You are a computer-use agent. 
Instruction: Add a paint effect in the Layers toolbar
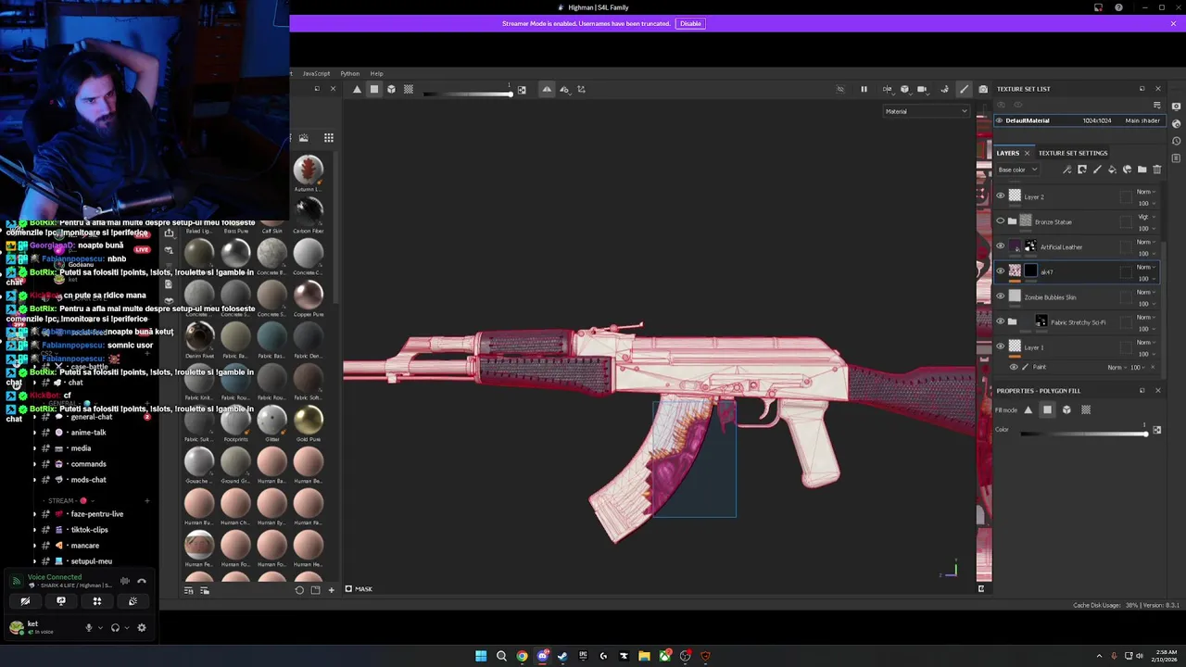(x=1067, y=170)
